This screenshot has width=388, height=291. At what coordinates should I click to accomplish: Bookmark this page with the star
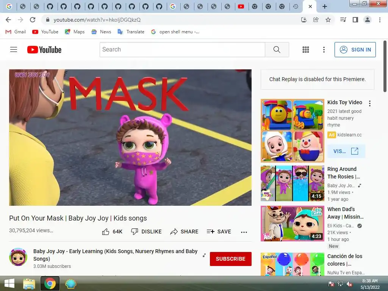click(328, 20)
